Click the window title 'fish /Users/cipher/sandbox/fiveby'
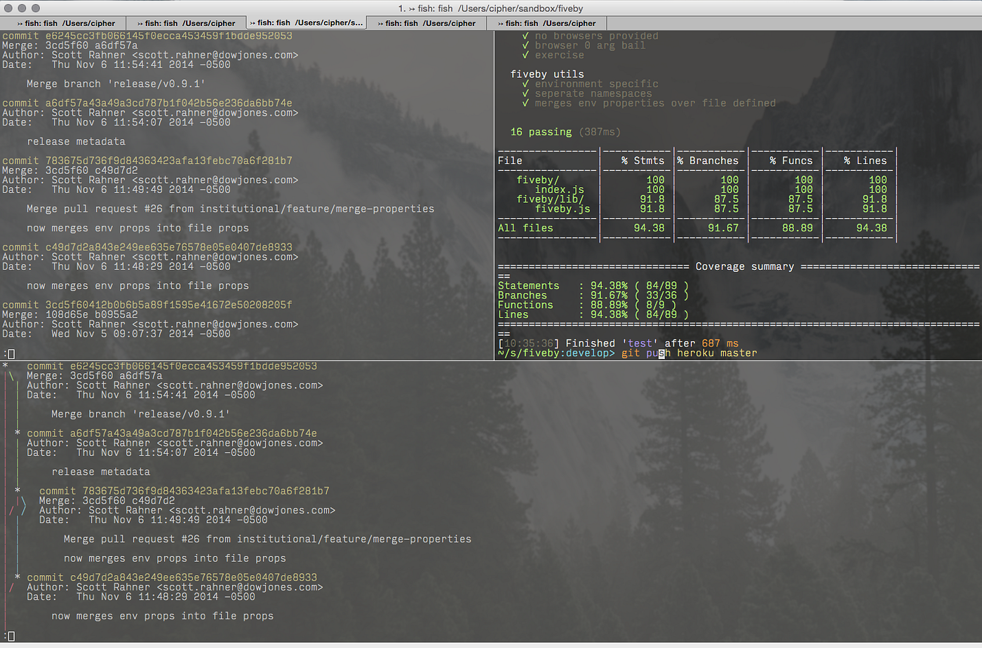The width and height of the screenshot is (982, 648). coord(490,8)
